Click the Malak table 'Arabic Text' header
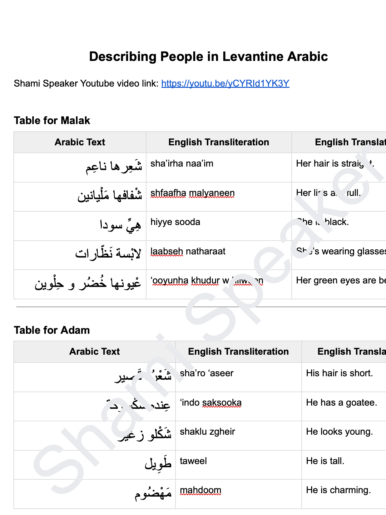 pyautogui.click(x=80, y=142)
